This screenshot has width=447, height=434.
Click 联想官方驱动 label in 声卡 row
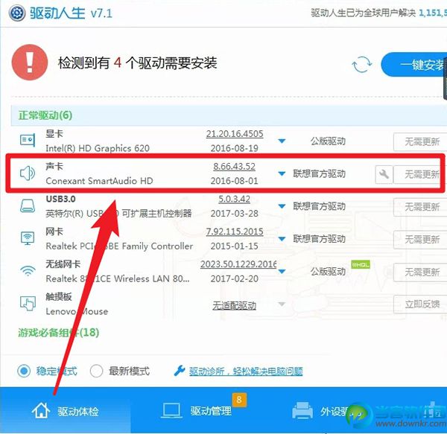click(320, 173)
